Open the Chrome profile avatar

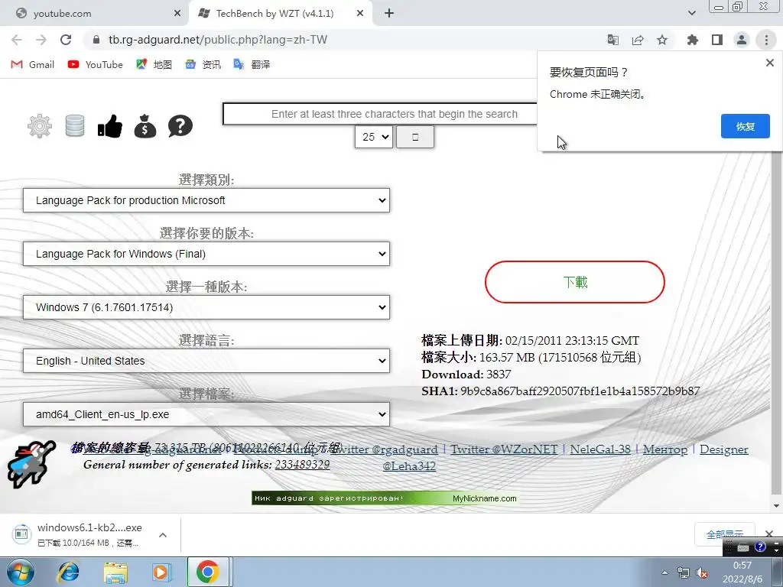[x=742, y=40]
